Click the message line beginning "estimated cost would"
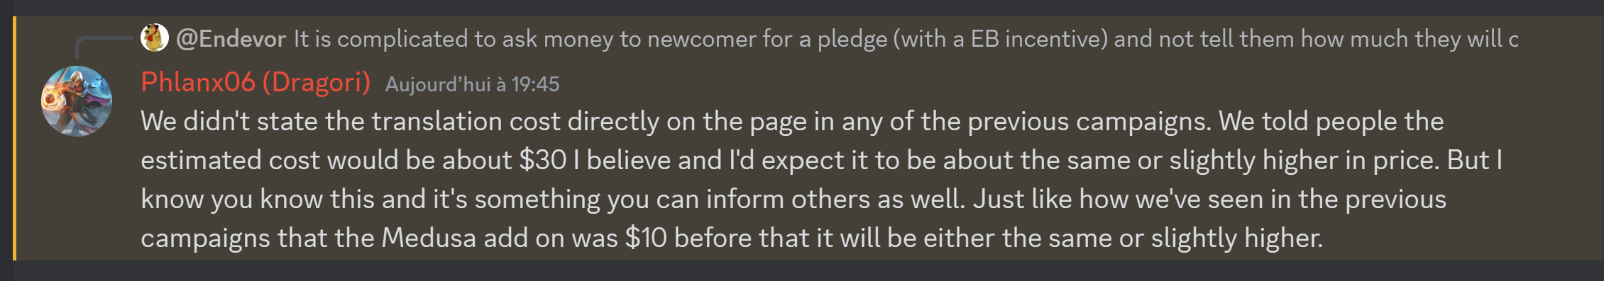Viewport: 1604px width, 281px height. pos(821,161)
